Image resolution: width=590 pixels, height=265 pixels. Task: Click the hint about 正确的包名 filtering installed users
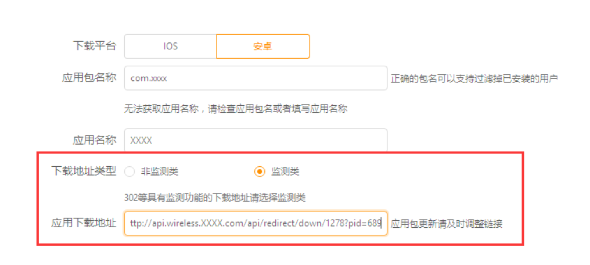(474, 78)
